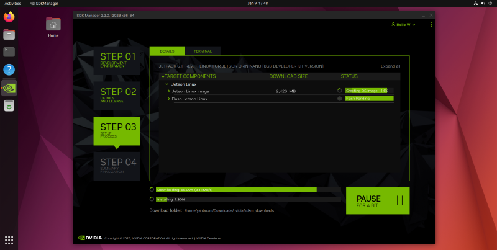Viewport: 497px width, 250px height.
Task: Open the three-dot options menu
Action: pos(431,25)
